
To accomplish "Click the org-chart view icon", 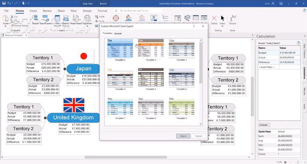I will coord(187,18).
